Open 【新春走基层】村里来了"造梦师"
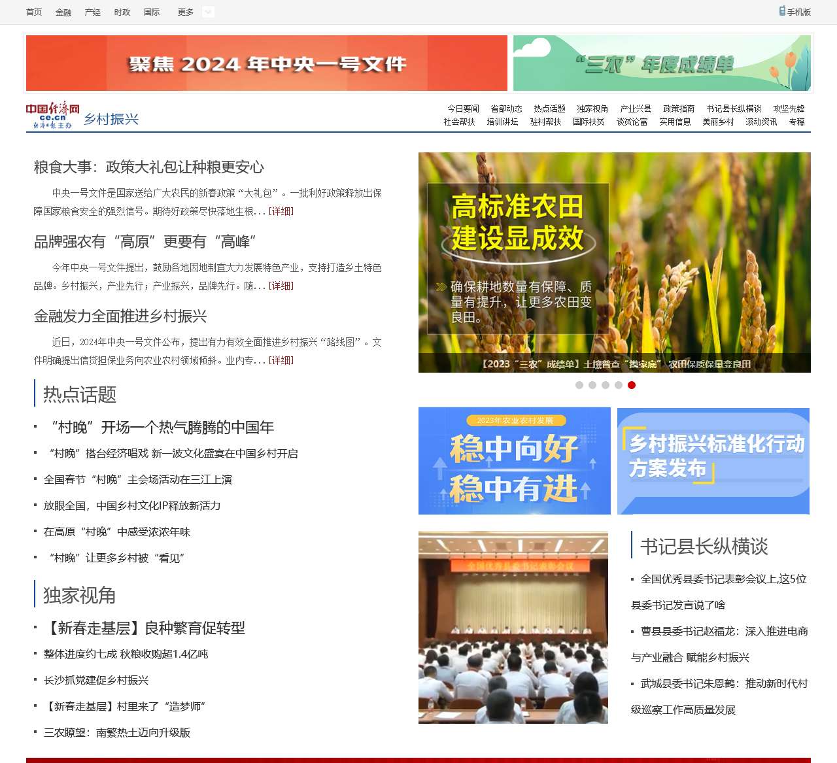 pos(125,707)
